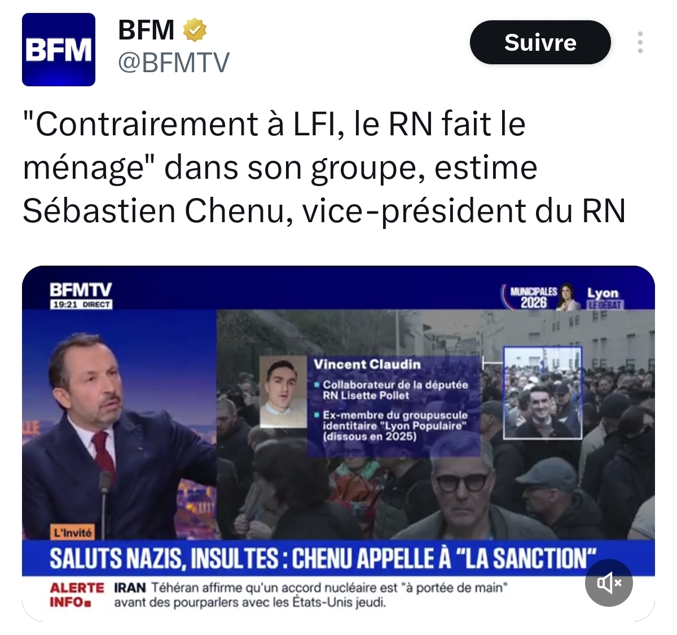Open the three-dot more options menu
This screenshot has height=635, width=677.
tap(640, 42)
